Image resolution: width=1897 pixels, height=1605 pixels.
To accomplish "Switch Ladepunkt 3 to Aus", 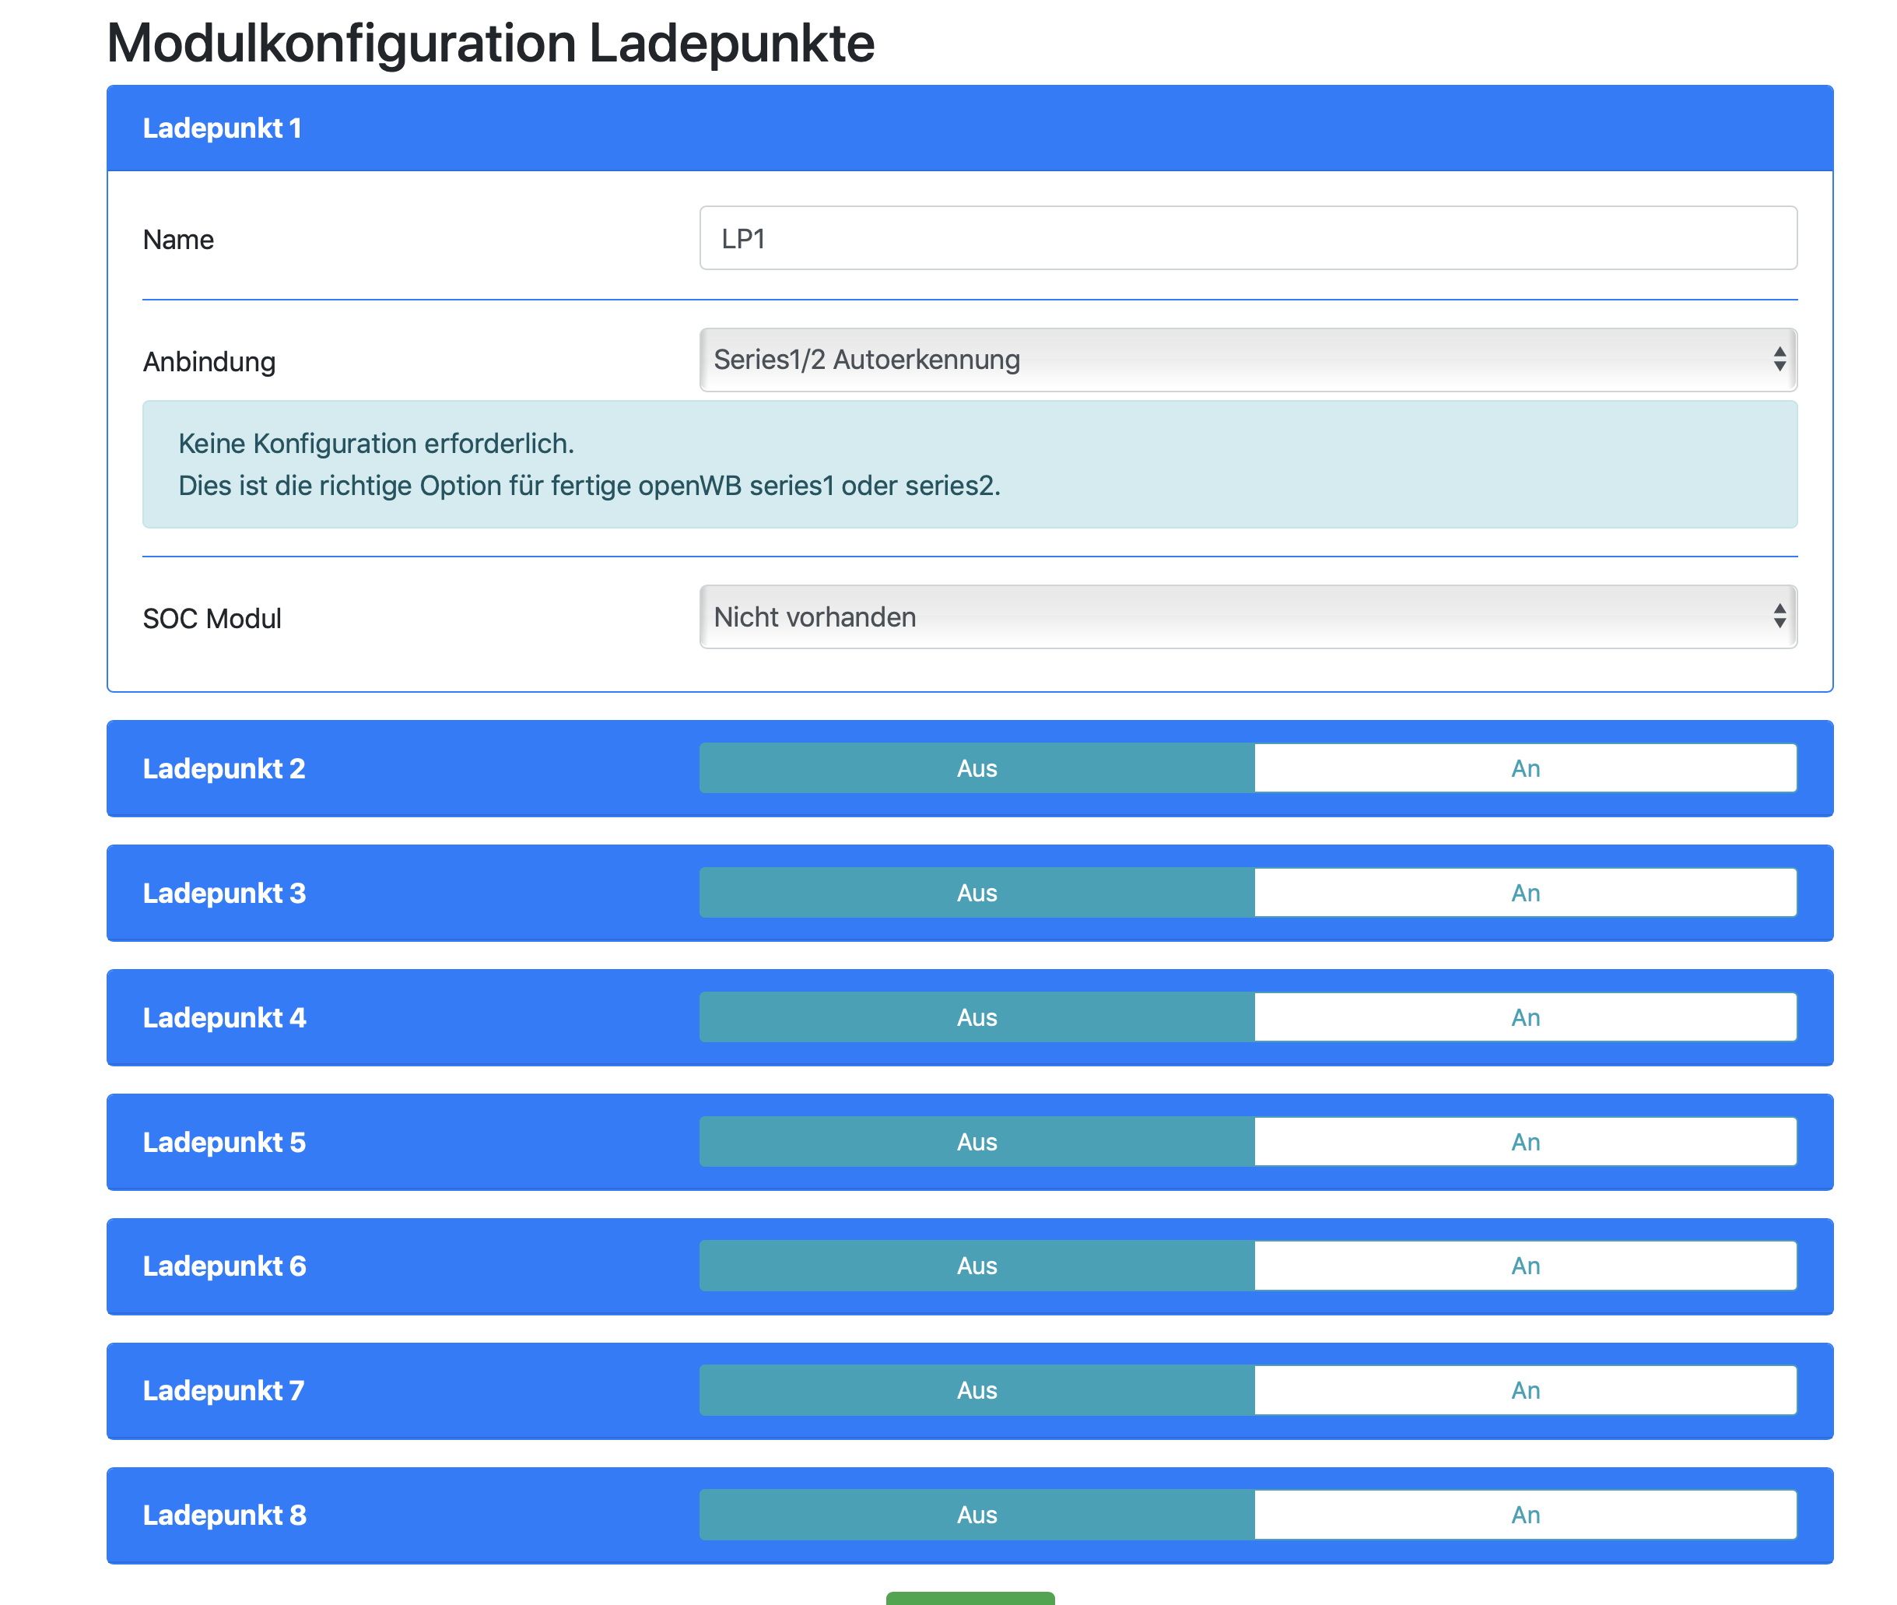I will pyautogui.click(x=977, y=893).
